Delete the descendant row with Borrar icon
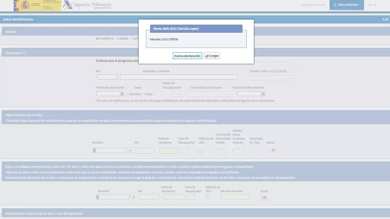 pos(264,197)
